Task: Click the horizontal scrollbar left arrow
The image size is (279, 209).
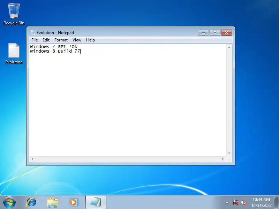Action: 32,159
